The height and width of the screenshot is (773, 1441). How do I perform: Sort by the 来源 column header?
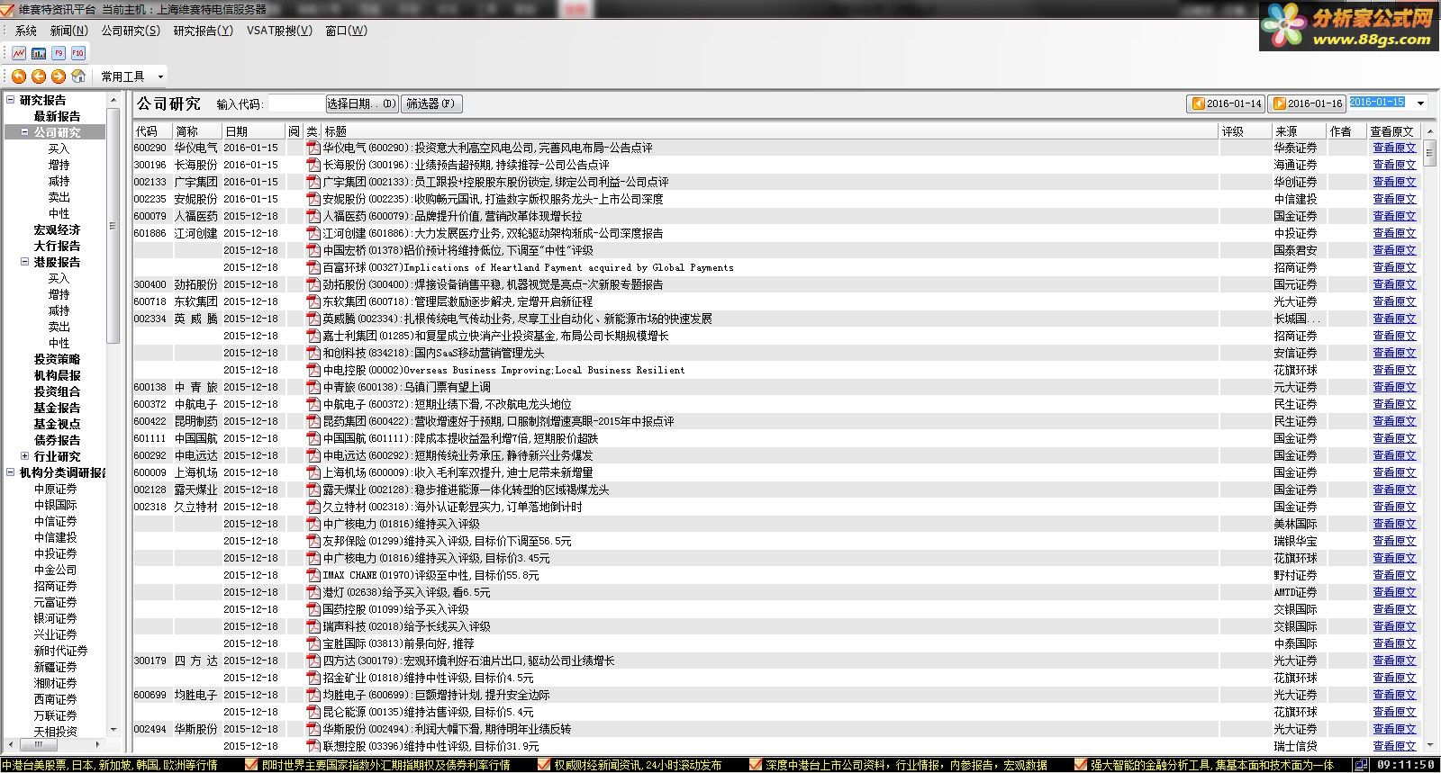coord(1300,131)
